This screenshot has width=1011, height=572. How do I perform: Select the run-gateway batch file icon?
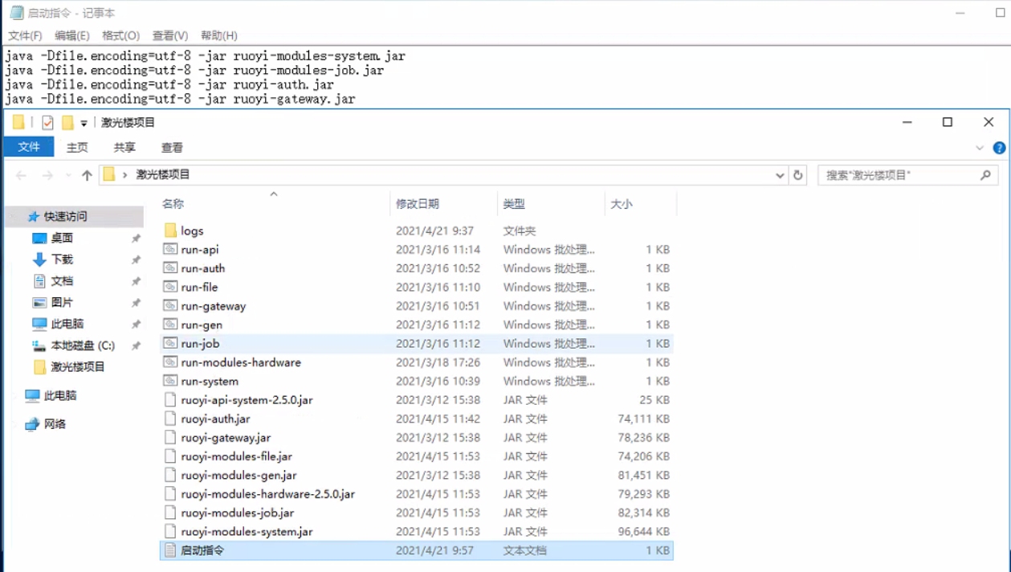tap(170, 306)
